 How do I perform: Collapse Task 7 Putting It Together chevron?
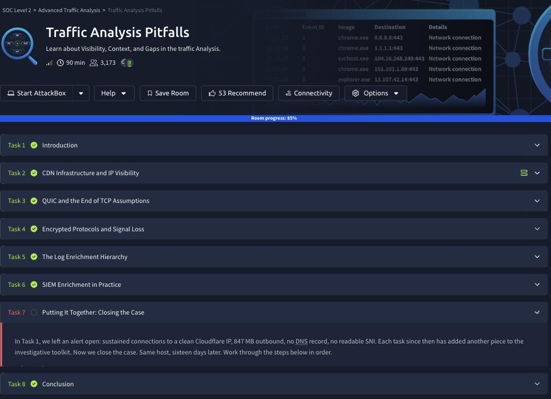coord(537,312)
